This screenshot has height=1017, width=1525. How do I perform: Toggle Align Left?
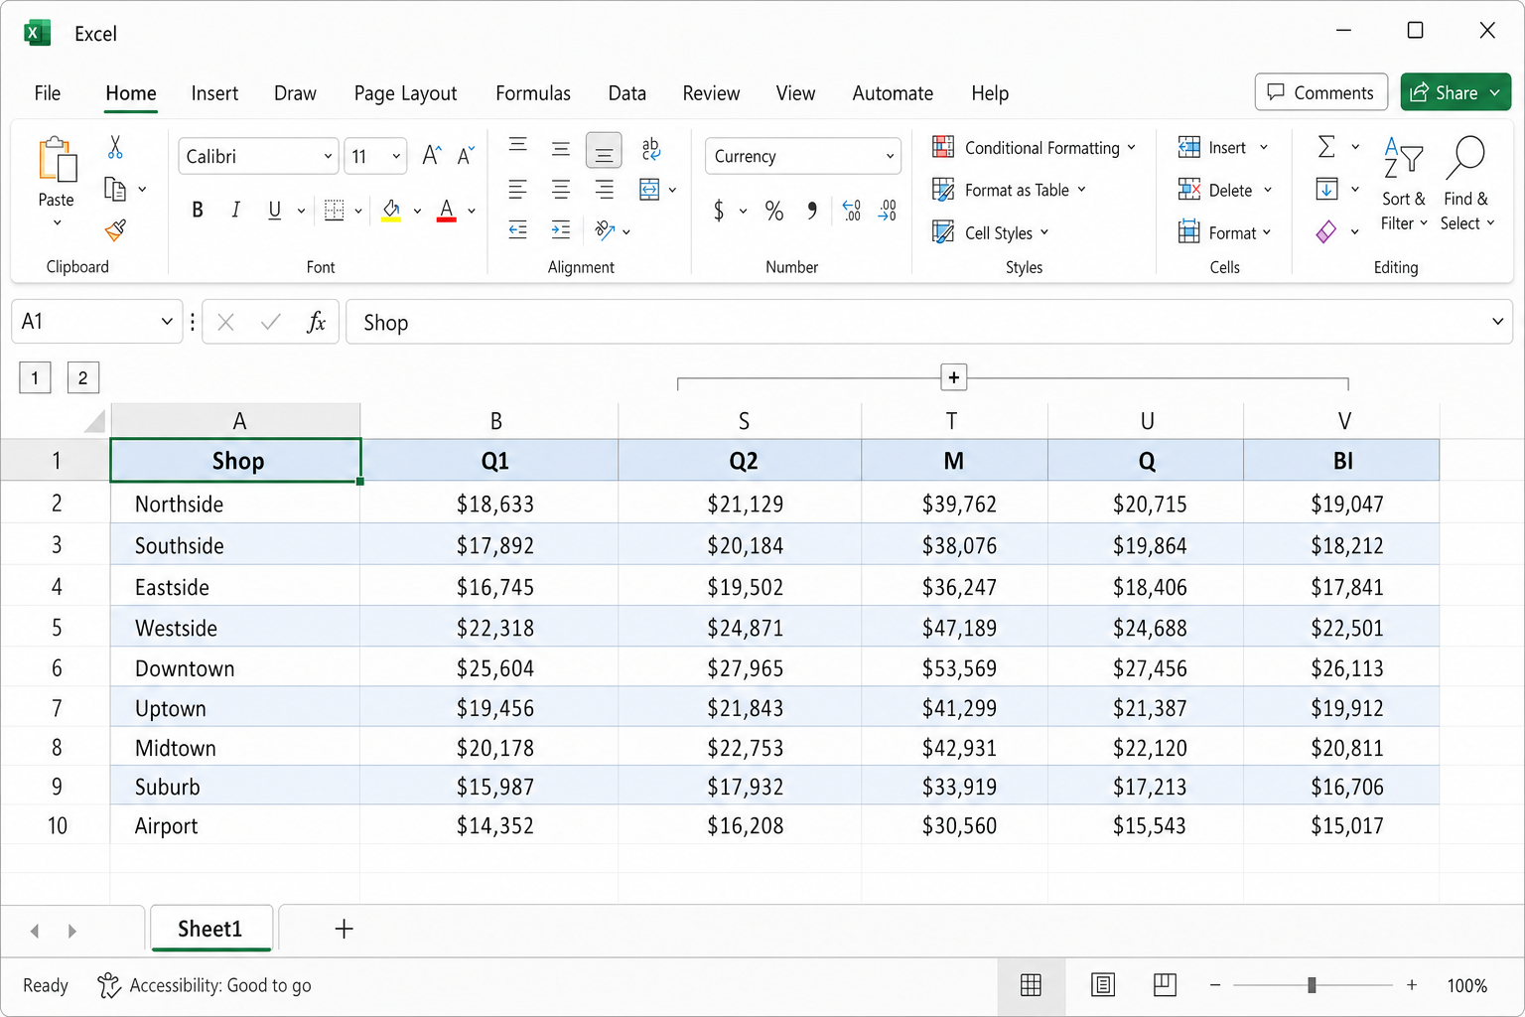click(x=518, y=189)
